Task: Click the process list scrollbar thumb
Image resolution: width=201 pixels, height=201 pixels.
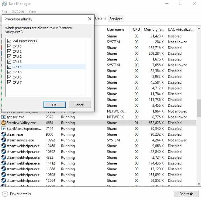Action: click(199, 108)
